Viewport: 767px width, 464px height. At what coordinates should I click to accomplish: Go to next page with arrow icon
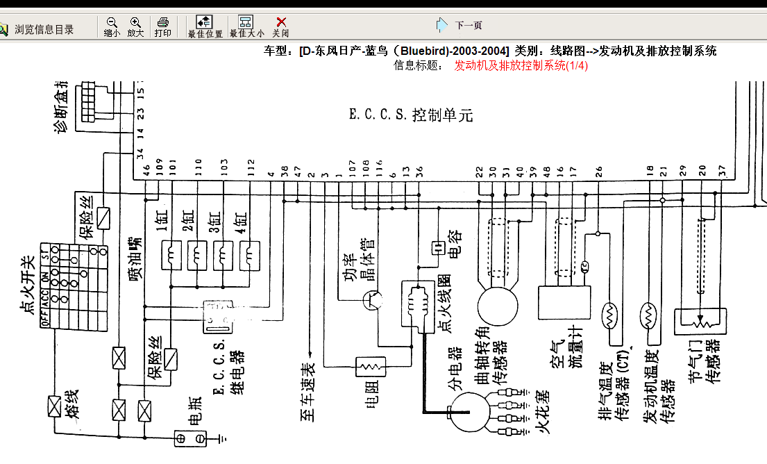click(441, 24)
